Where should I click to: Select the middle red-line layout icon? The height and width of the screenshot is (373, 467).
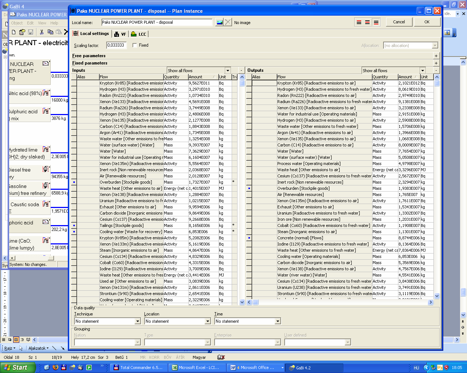click(x=367, y=22)
